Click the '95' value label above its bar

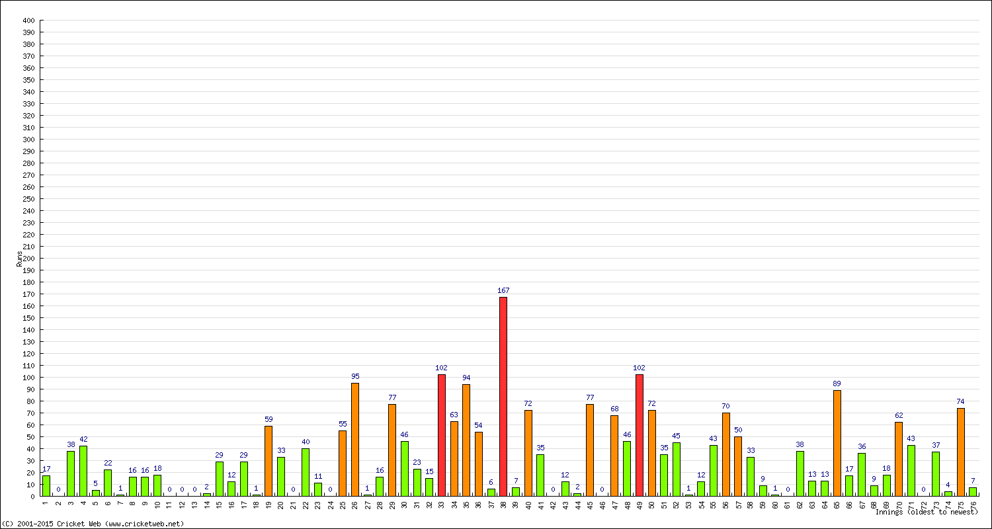355,376
